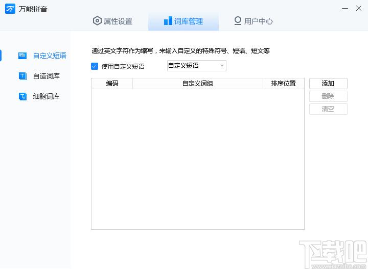Viewport: 368px width, 269px height.
Task: Click the 自造词库 T icon in sidebar
Action: tap(22, 76)
